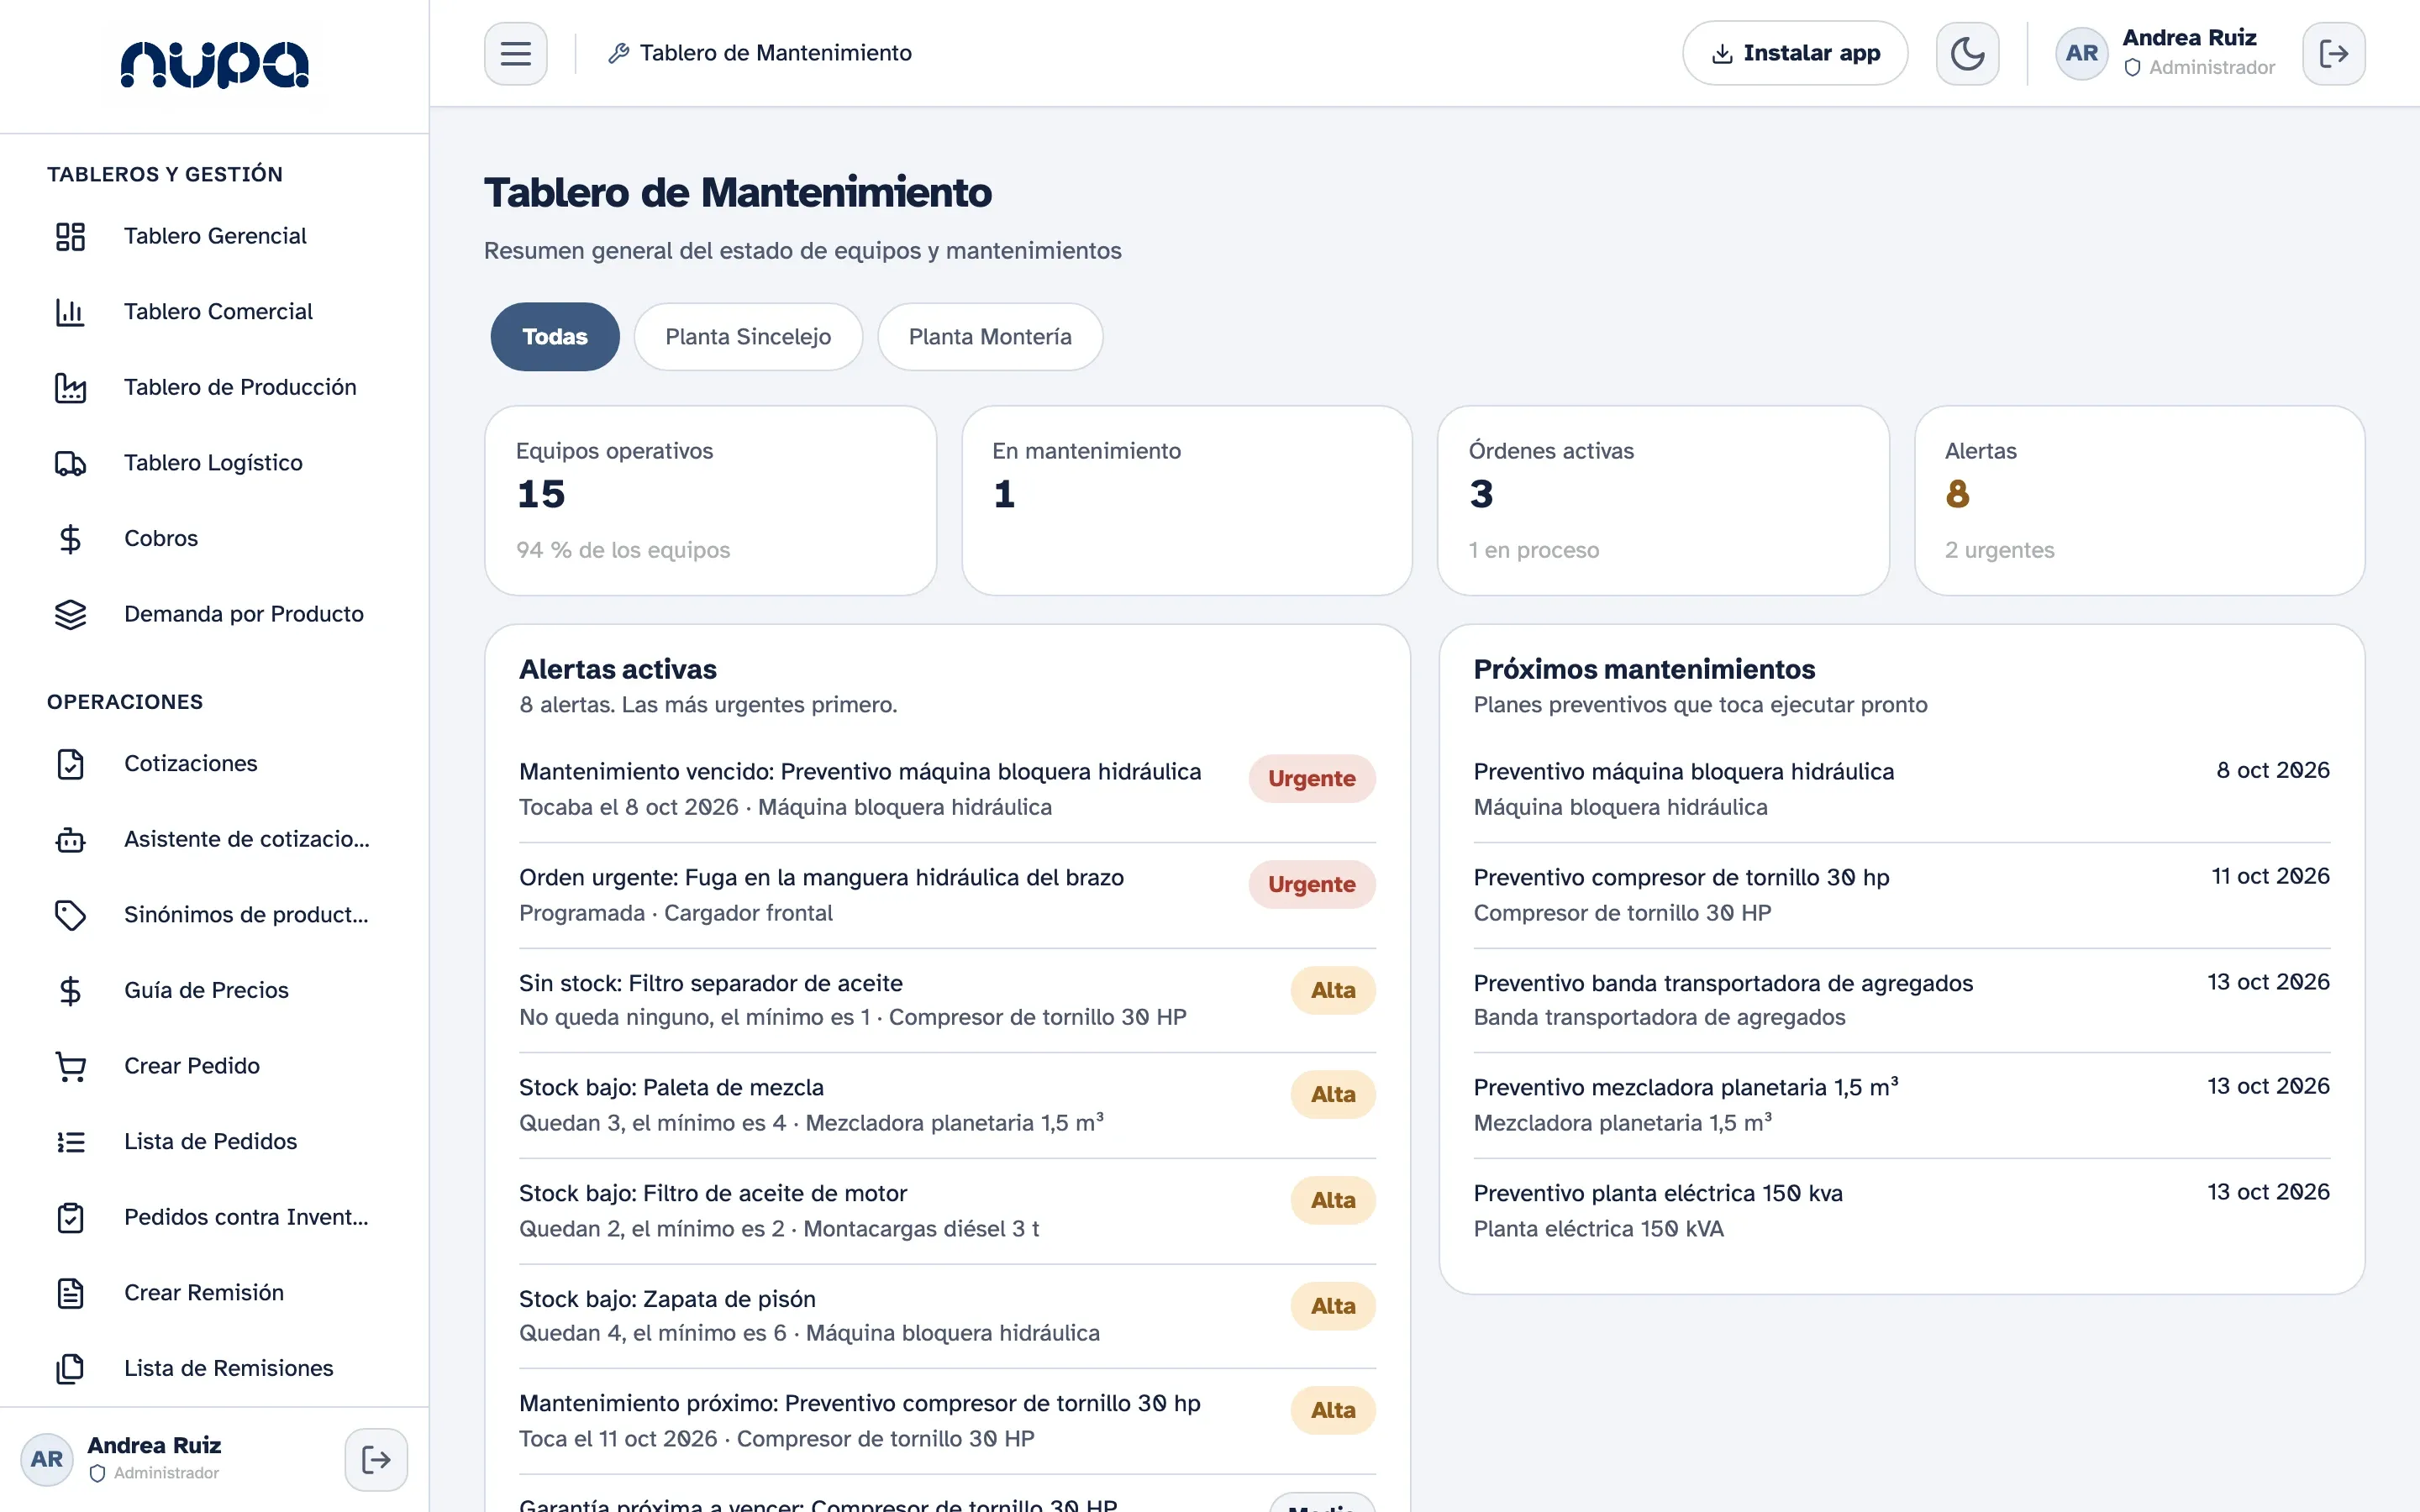Image resolution: width=2420 pixels, height=1512 pixels.
Task: Click the Guía de Precios dollar icon
Action: [x=70, y=991]
